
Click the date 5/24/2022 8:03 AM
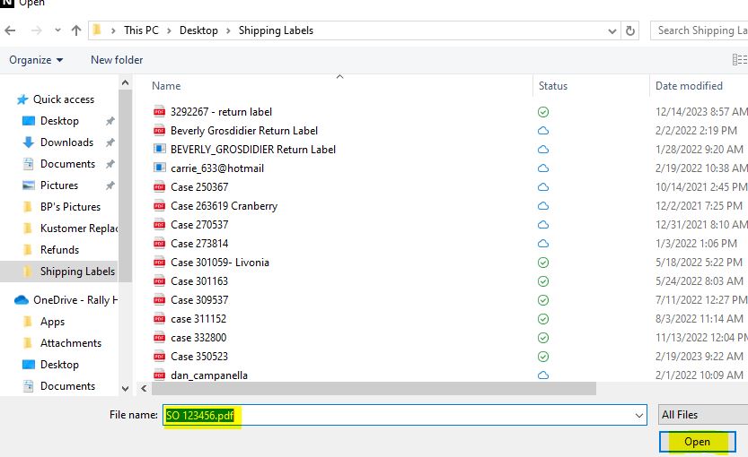[699, 281]
